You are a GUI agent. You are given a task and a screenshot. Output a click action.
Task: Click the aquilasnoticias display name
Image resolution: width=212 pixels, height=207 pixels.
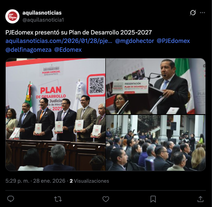click(x=42, y=13)
